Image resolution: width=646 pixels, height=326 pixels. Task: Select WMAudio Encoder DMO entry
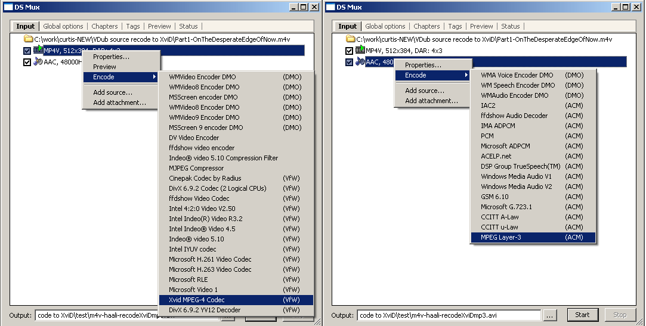(x=533, y=95)
